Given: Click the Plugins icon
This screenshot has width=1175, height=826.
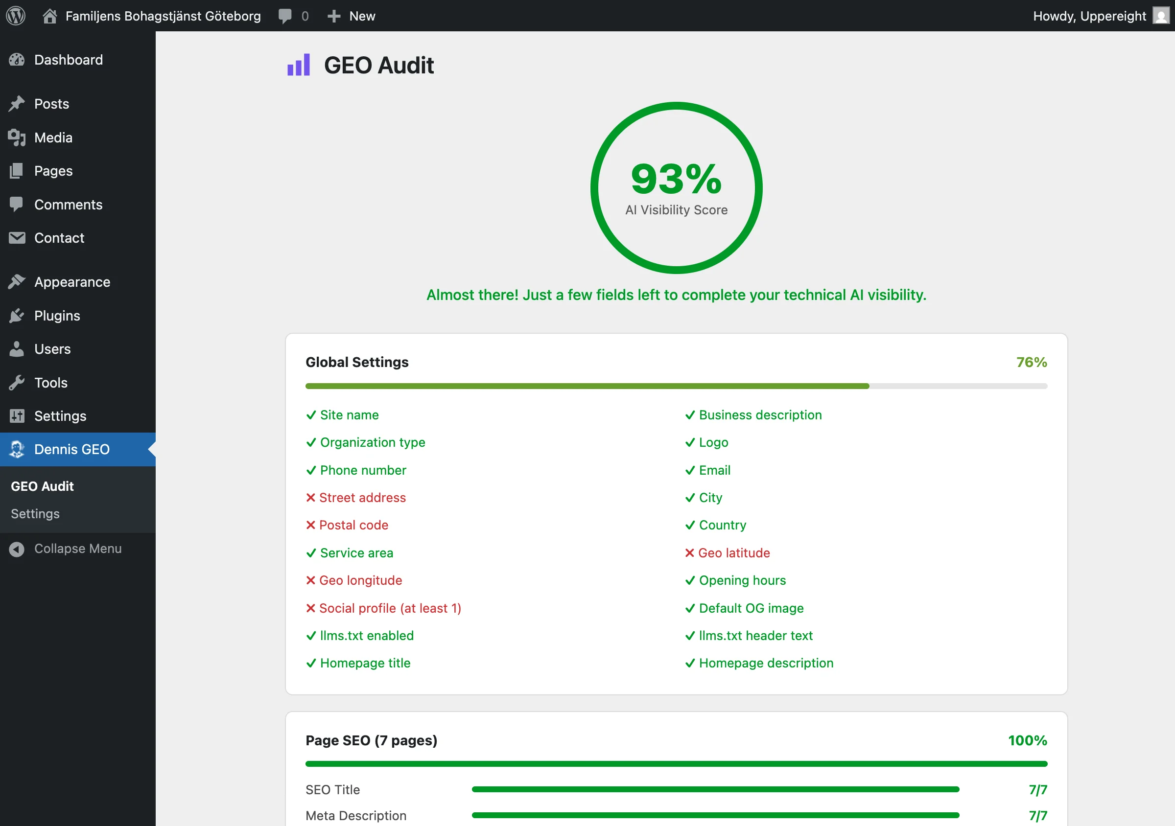Looking at the screenshot, I should point(17,316).
